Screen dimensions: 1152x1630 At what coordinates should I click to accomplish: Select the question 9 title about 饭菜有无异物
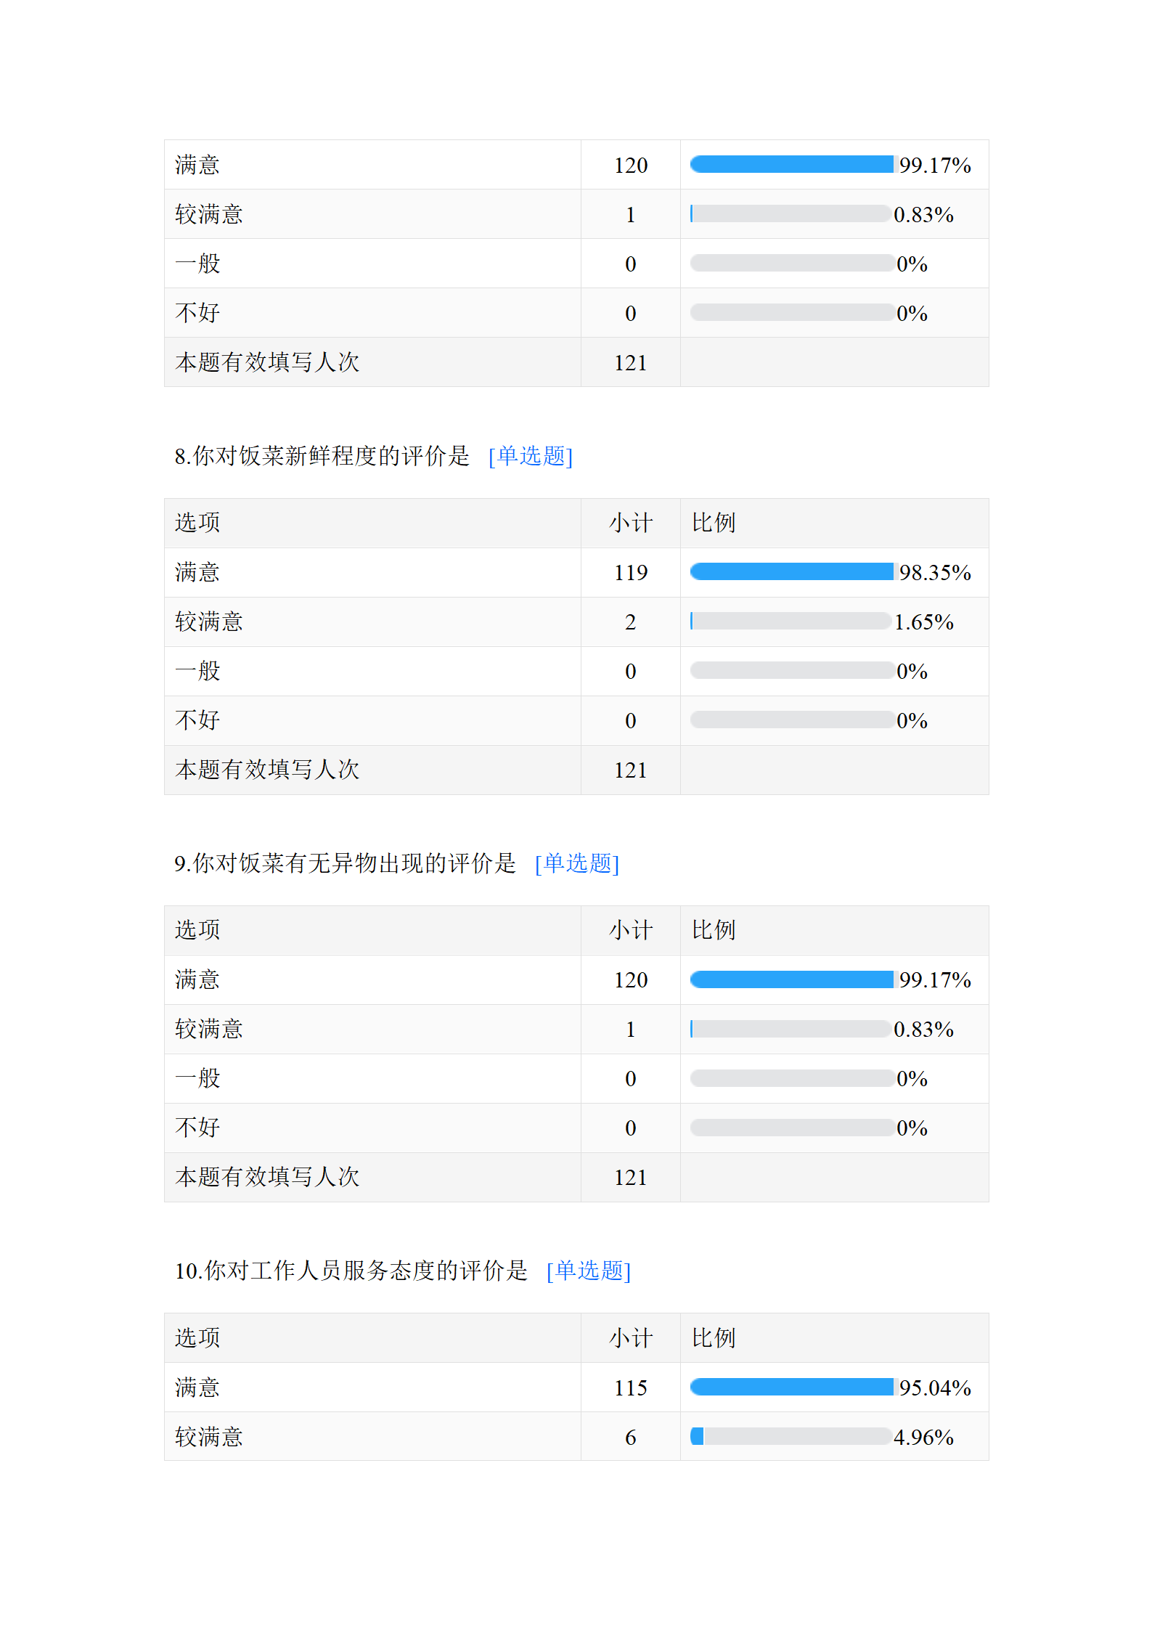click(346, 863)
